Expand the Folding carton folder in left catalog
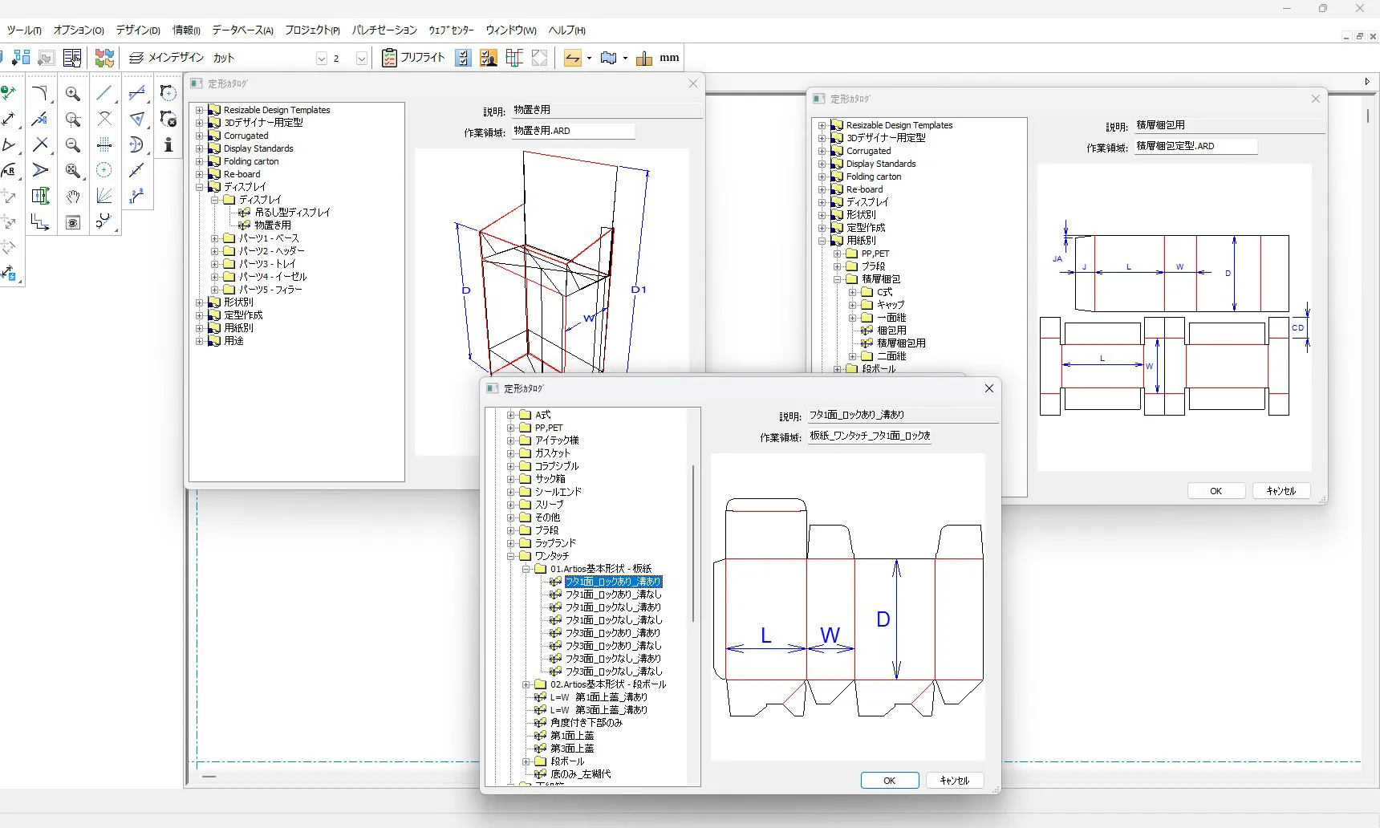The width and height of the screenshot is (1380, 828). tap(200, 161)
